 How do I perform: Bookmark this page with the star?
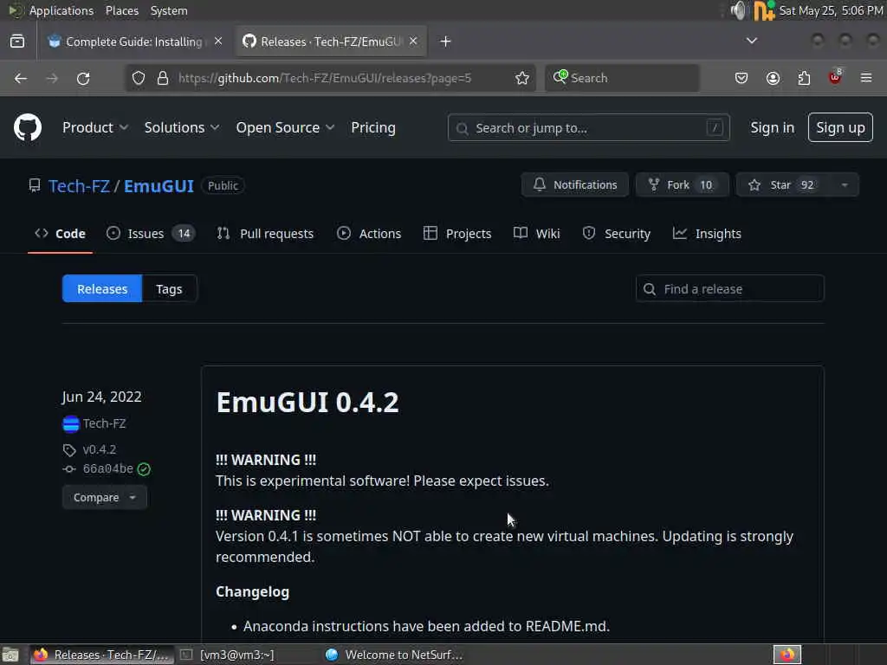(x=522, y=78)
